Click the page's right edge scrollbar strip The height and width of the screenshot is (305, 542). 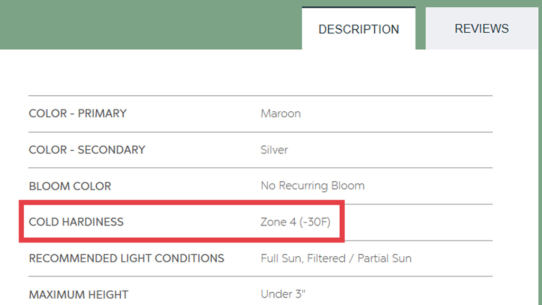pyautogui.click(x=540, y=152)
